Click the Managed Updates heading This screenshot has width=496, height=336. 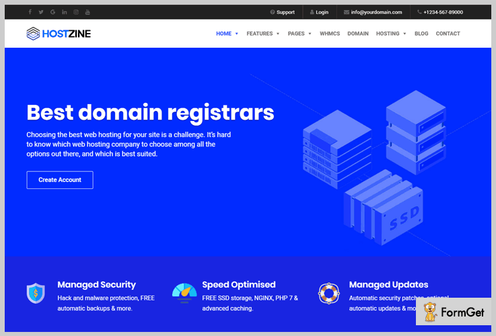click(x=388, y=284)
